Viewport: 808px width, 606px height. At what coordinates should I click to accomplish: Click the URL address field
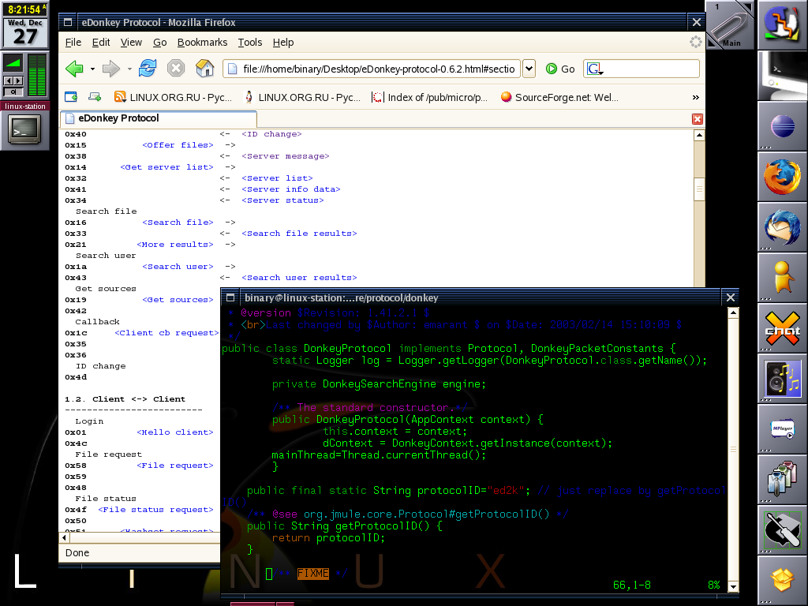pyautogui.click(x=372, y=69)
